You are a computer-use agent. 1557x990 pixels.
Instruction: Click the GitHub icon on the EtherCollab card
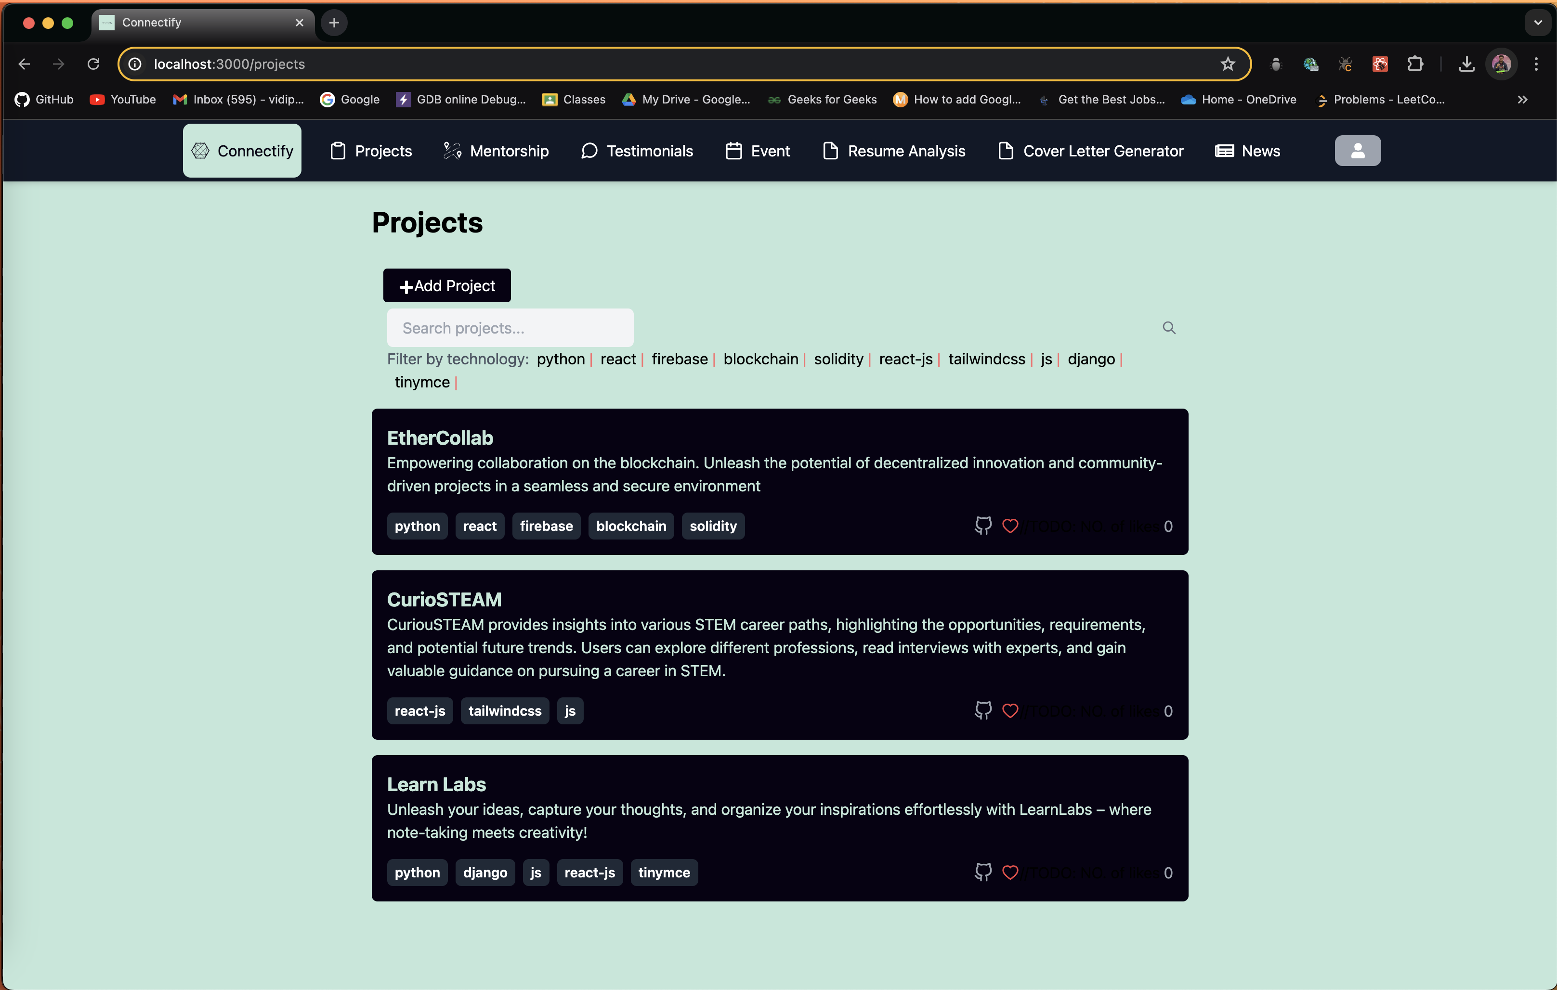click(983, 526)
